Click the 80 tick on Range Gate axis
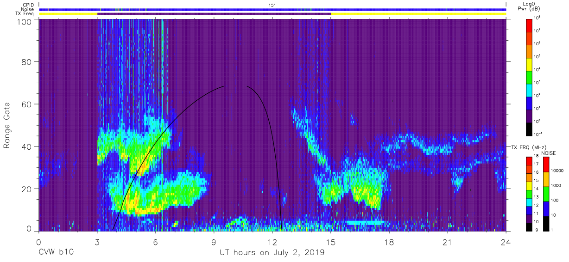This screenshot has width=569, height=262. [x=27, y=62]
